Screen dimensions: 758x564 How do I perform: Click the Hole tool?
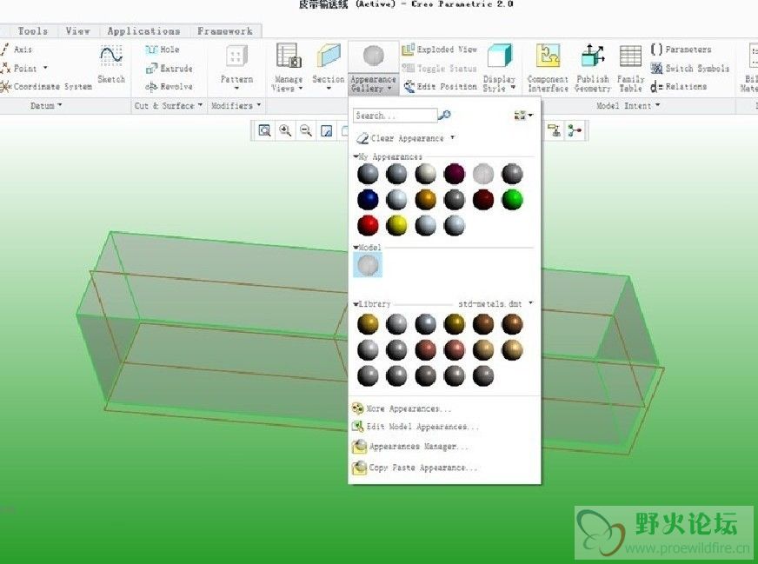point(163,50)
